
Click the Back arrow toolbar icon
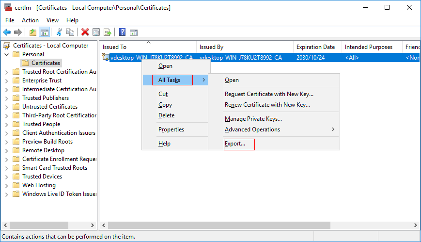7,32
